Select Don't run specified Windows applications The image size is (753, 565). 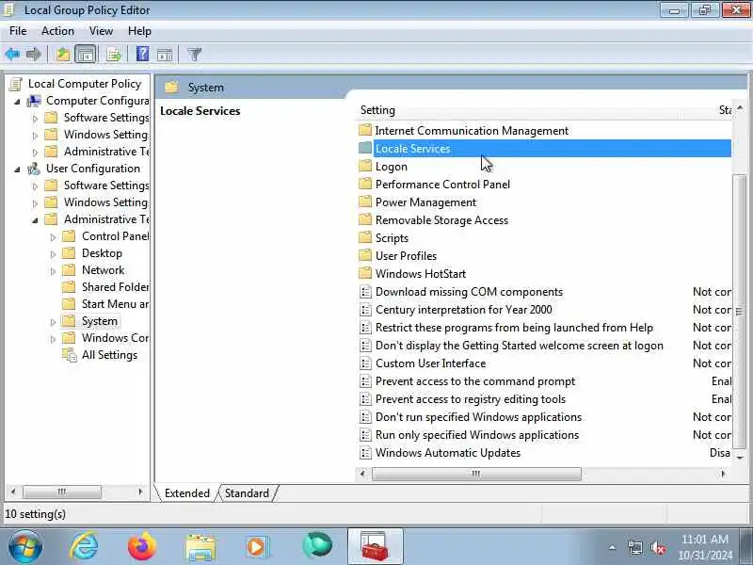tap(479, 417)
